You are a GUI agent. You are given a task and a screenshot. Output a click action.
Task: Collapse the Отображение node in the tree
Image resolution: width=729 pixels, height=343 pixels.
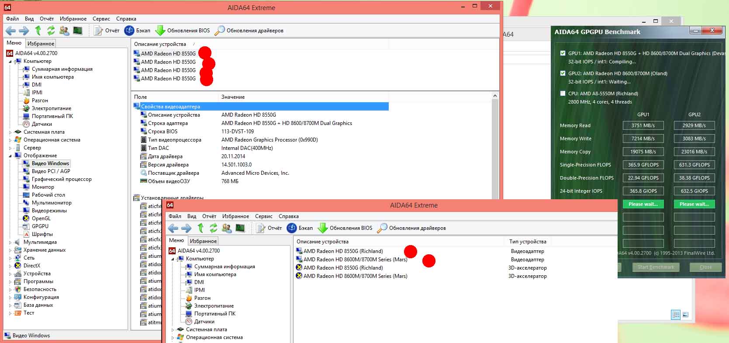(10, 156)
